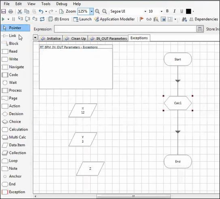
Task: Select the Exception stage tool
Action: point(13,192)
